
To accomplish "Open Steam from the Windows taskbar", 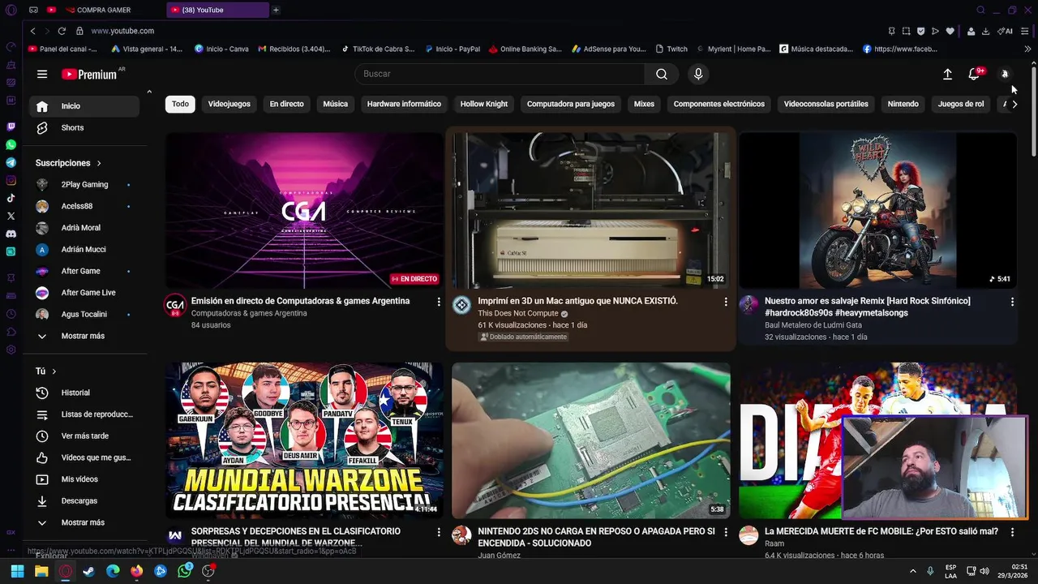I will click(89, 571).
